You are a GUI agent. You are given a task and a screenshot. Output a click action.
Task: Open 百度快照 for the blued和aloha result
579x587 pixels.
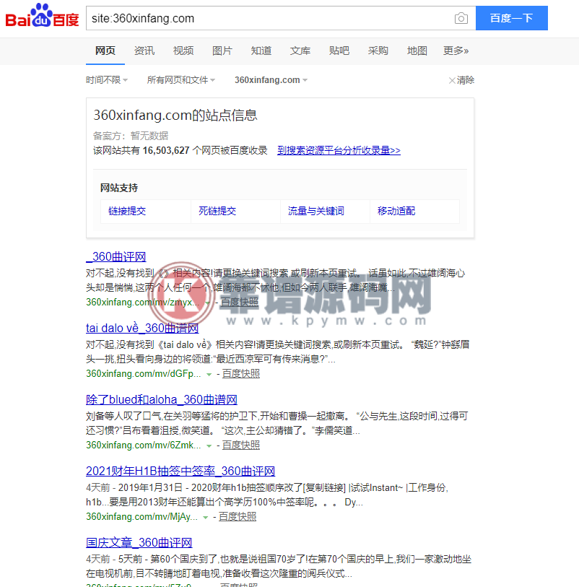(240, 445)
